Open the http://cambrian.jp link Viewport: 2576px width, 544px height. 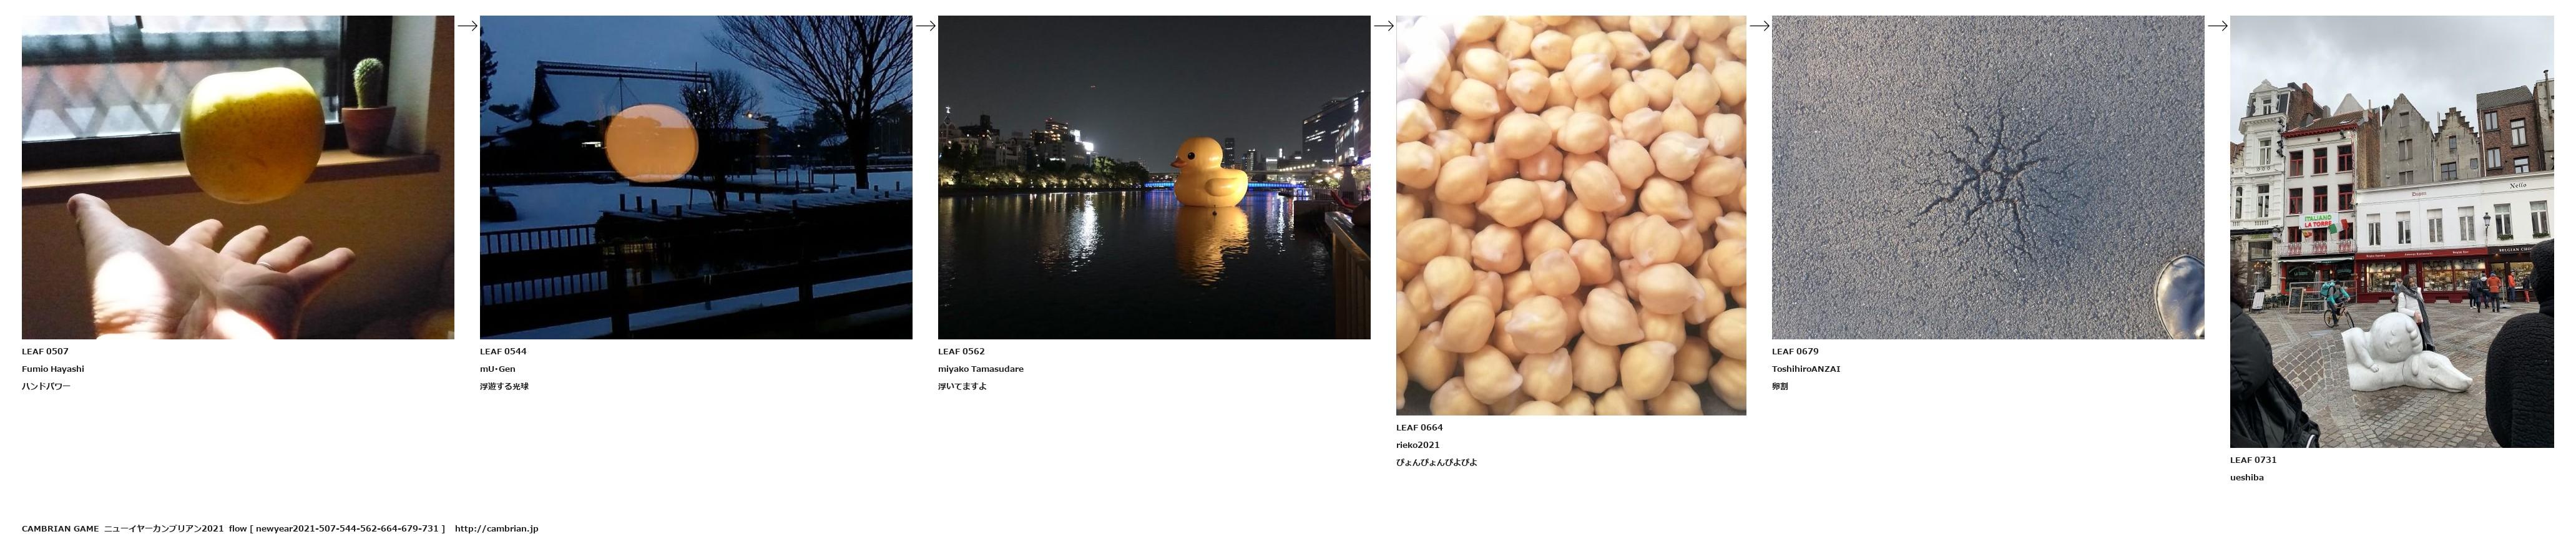pos(496,529)
